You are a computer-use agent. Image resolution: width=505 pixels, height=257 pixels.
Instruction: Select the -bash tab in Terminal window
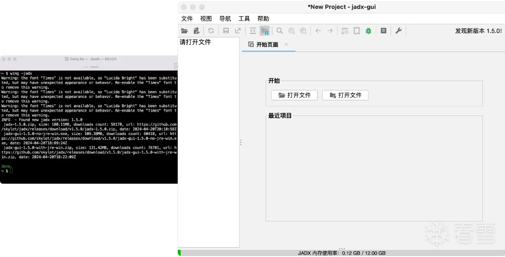91,67
